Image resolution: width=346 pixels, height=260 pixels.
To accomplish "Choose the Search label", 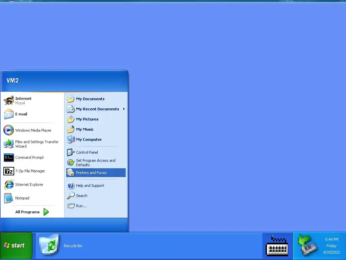I will 82,196.
